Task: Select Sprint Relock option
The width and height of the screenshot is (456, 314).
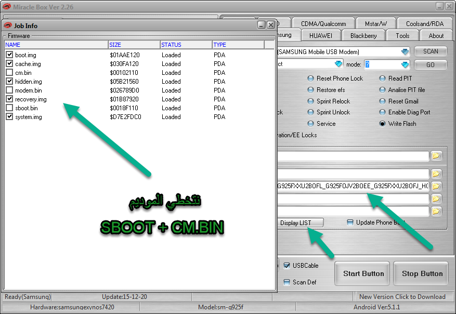Action: point(310,101)
